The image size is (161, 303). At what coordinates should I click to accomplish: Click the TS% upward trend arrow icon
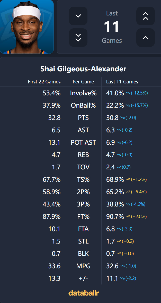pos(128,180)
